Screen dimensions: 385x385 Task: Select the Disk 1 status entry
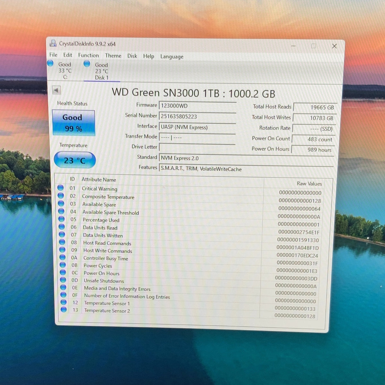click(101, 71)
